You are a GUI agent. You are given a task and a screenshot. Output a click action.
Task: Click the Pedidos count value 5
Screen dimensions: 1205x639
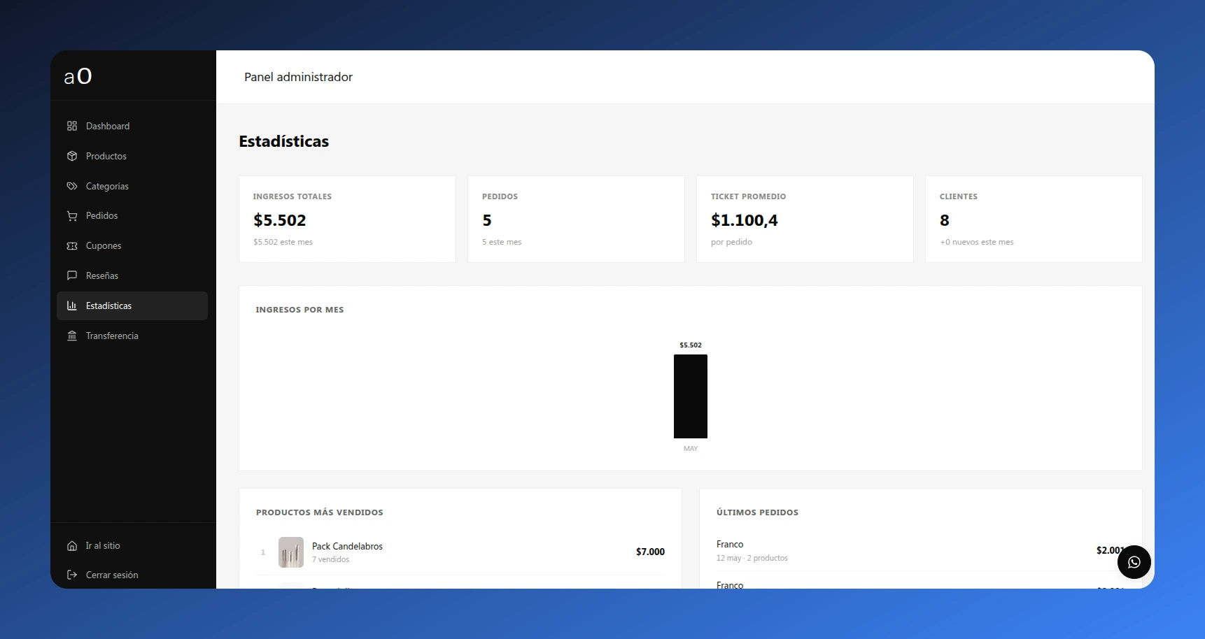487,220
